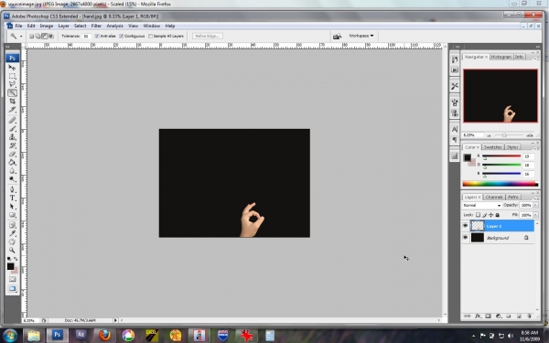549x343 pixels.
Task: Open Firefox from the Windows taskbar
Action: (x=104, y=336)
